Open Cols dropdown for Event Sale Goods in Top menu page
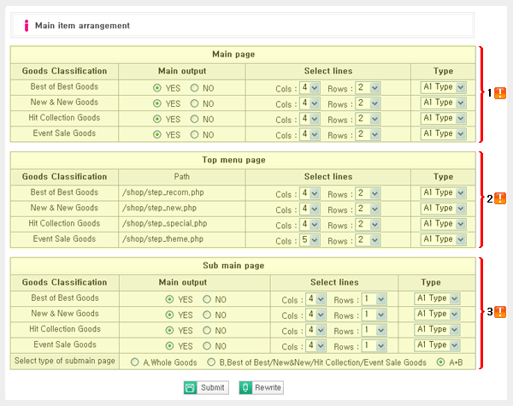The width and height of the screenshot is (513, 406). 309,240
